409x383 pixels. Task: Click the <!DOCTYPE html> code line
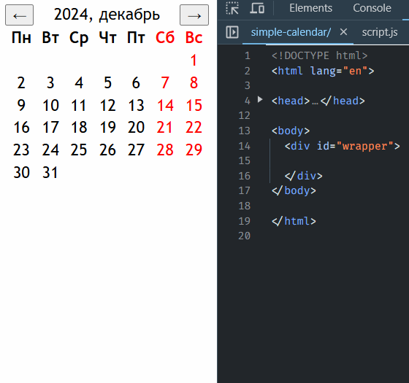[320, 55]
